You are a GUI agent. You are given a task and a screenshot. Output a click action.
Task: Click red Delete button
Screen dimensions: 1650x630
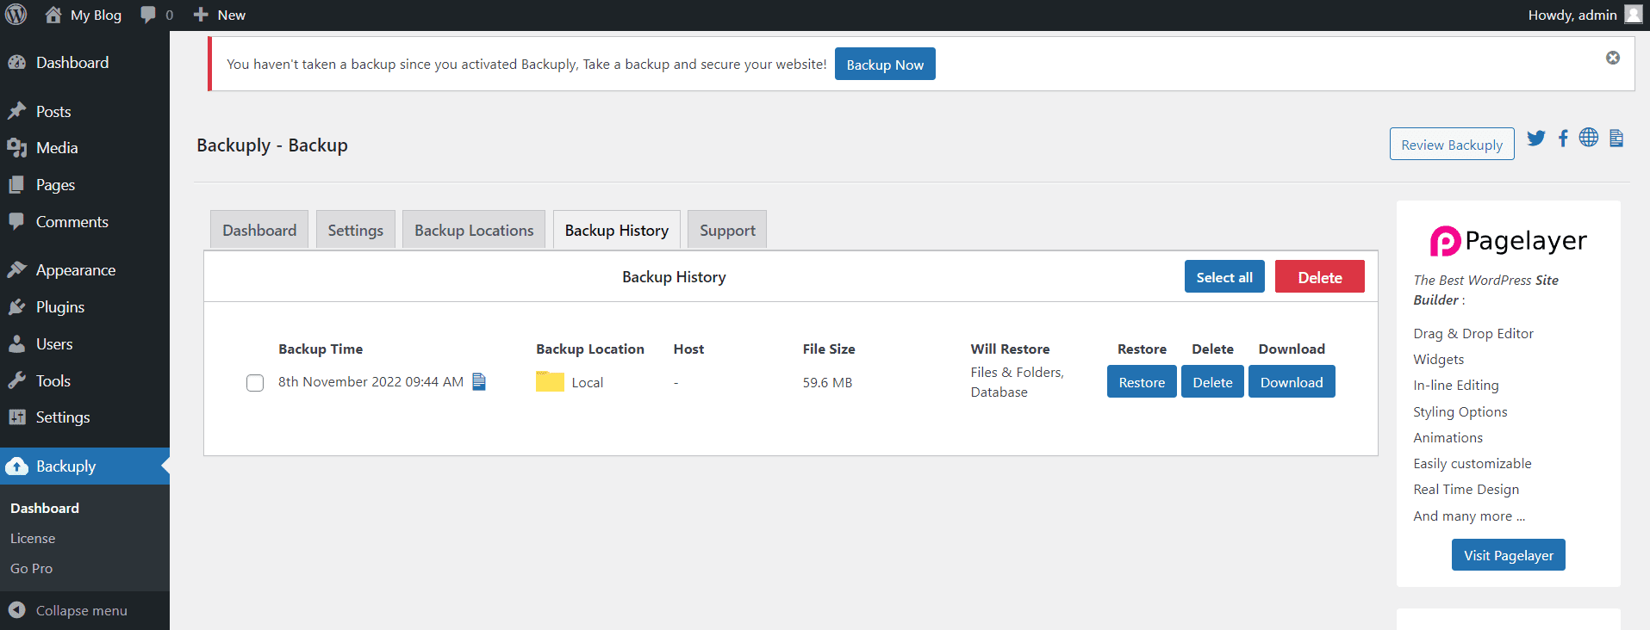point(1320,277)
